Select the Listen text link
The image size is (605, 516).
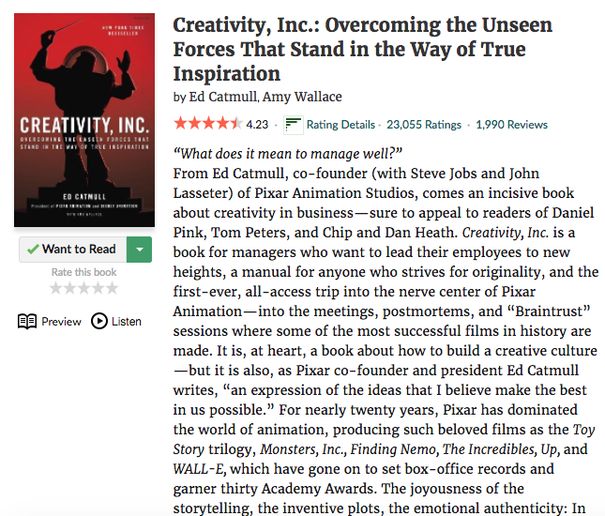click(127, 322)
